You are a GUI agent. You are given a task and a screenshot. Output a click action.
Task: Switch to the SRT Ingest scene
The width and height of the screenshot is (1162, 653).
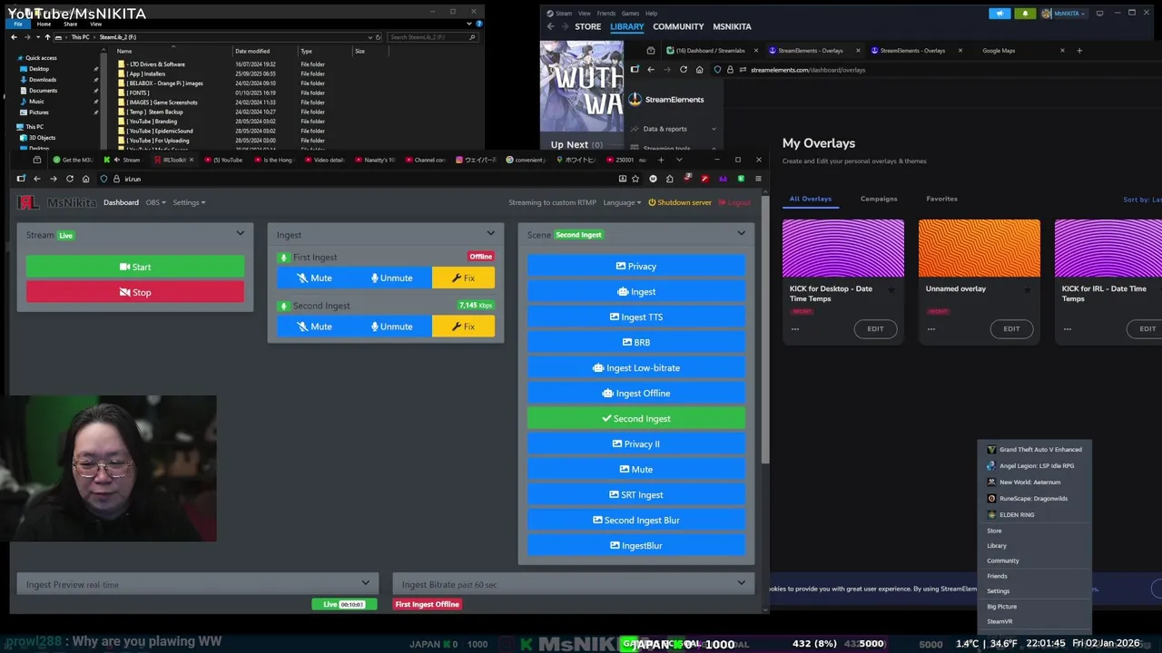[x=635, y=494]
